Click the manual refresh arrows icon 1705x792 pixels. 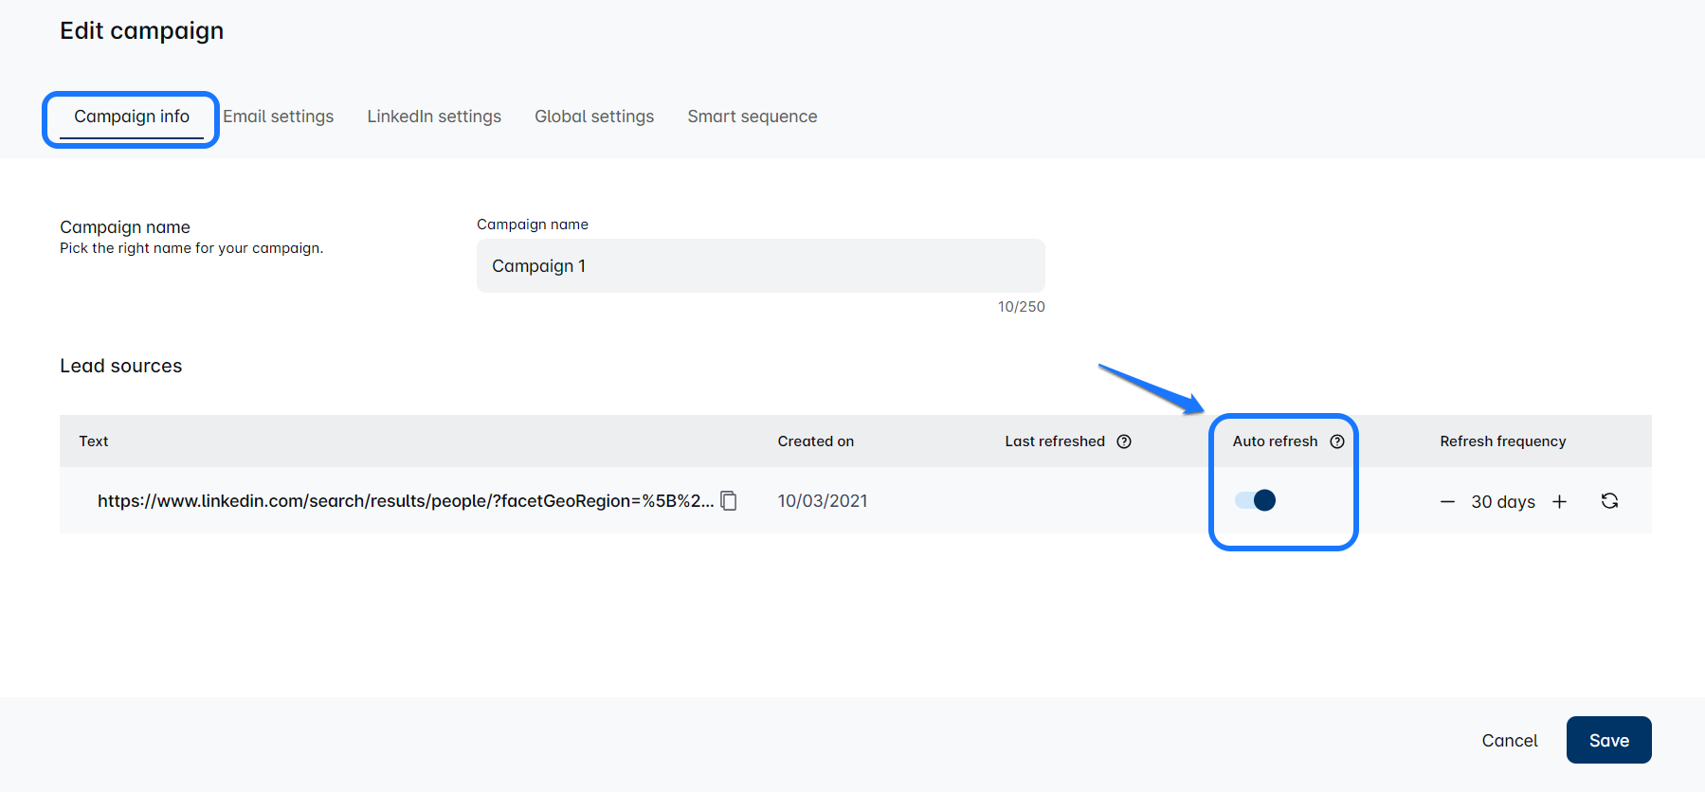point(1609,501)
